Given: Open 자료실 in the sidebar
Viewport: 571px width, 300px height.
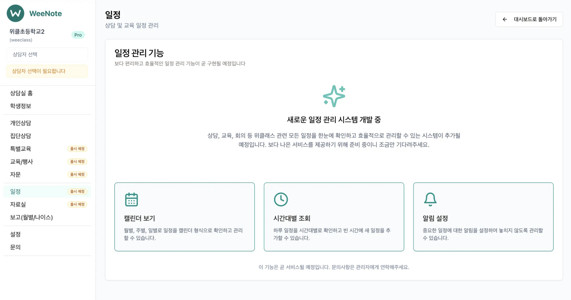Looking at the screenshot, I should [x=18, y=204].
